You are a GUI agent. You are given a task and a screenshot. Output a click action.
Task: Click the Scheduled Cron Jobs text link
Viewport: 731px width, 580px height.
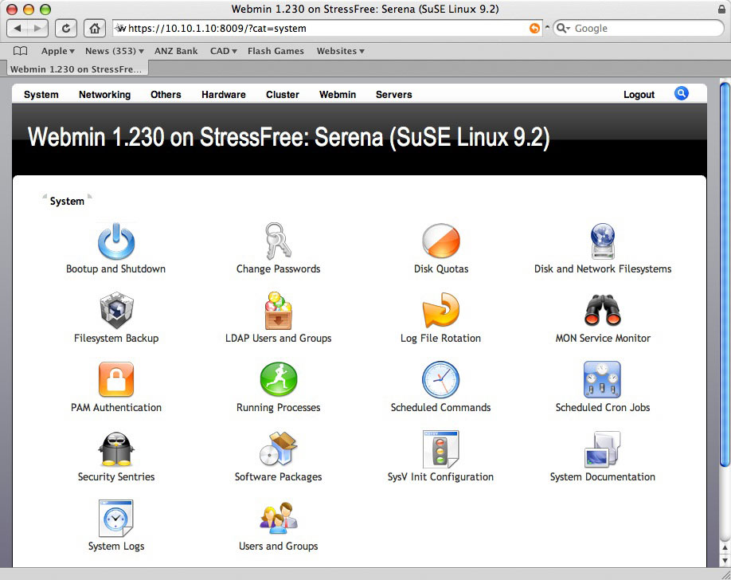pyautogui.click(x=602, y=407)
